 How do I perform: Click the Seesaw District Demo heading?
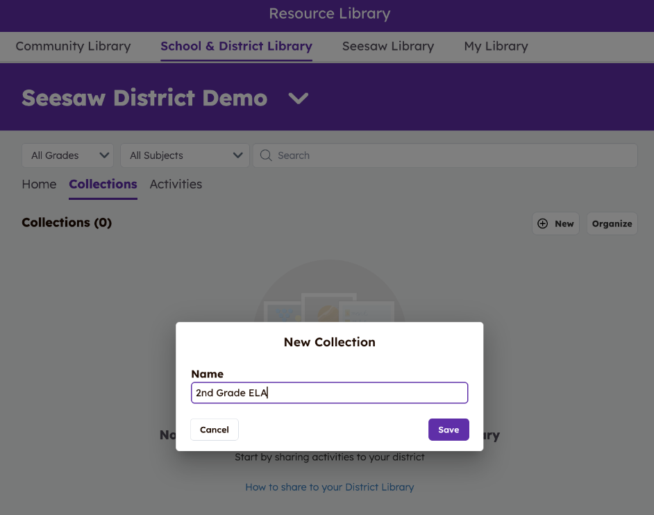click(x=144, y=99)
